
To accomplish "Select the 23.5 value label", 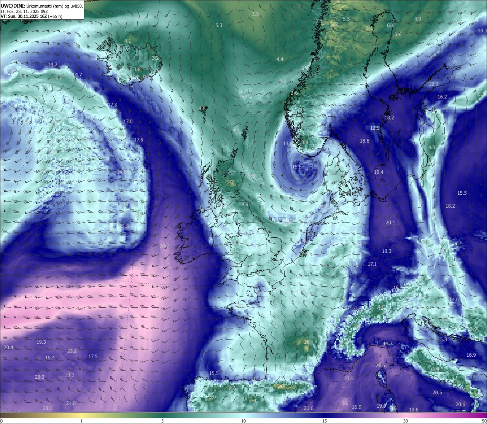I will (x=349, y=379).
